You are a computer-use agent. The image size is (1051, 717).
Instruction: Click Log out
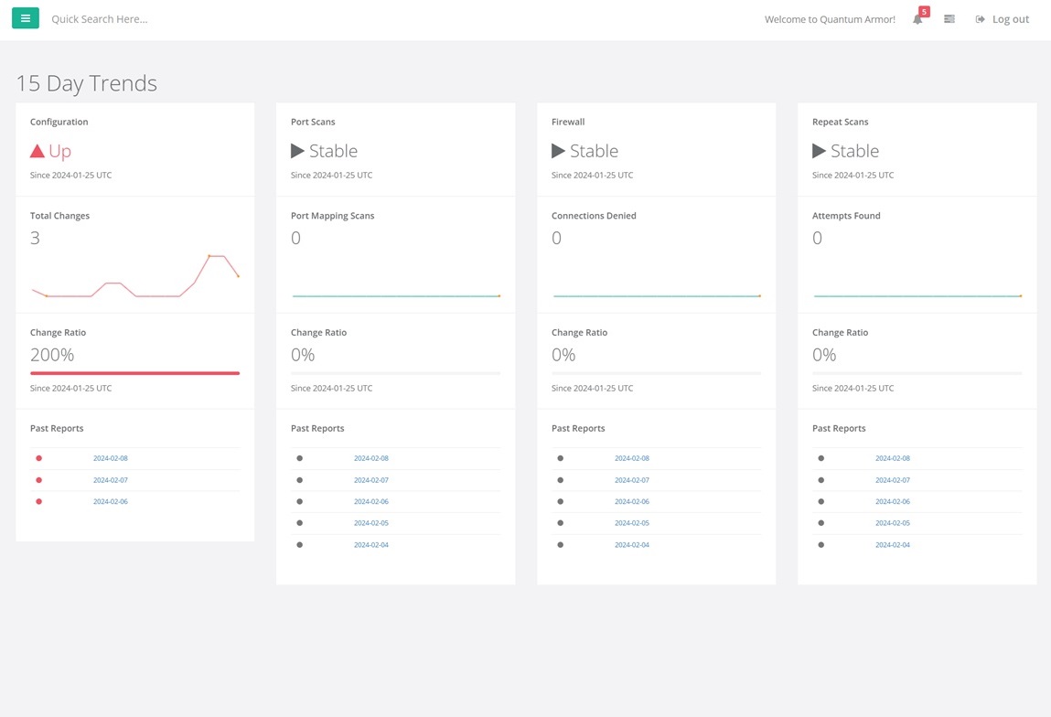pos(1011,19)
